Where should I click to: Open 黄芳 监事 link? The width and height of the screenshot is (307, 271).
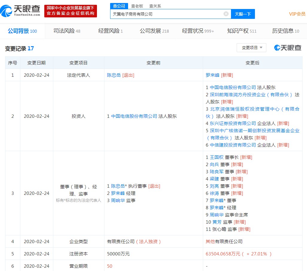[217, 222]
